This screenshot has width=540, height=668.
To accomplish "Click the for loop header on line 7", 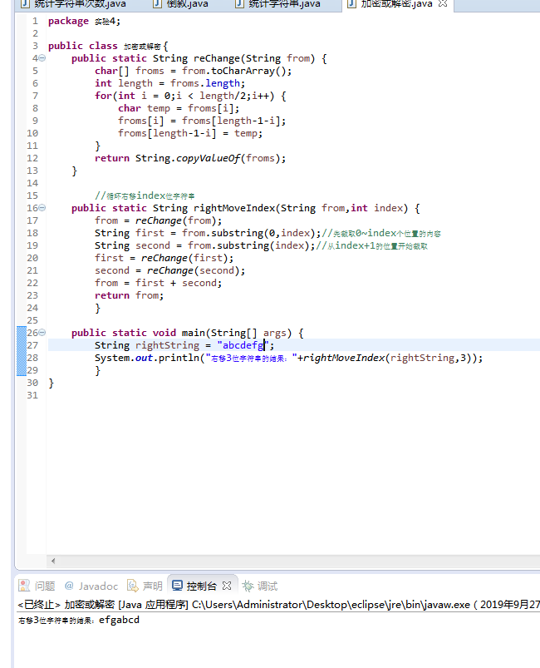I will [190, 96].
